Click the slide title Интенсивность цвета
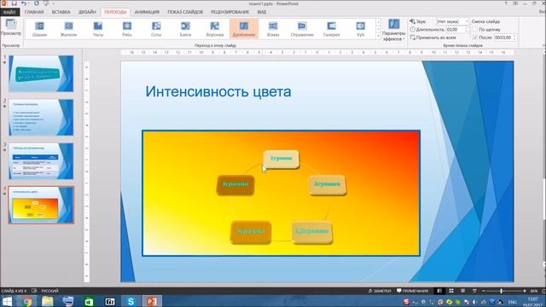 point(218,91)
